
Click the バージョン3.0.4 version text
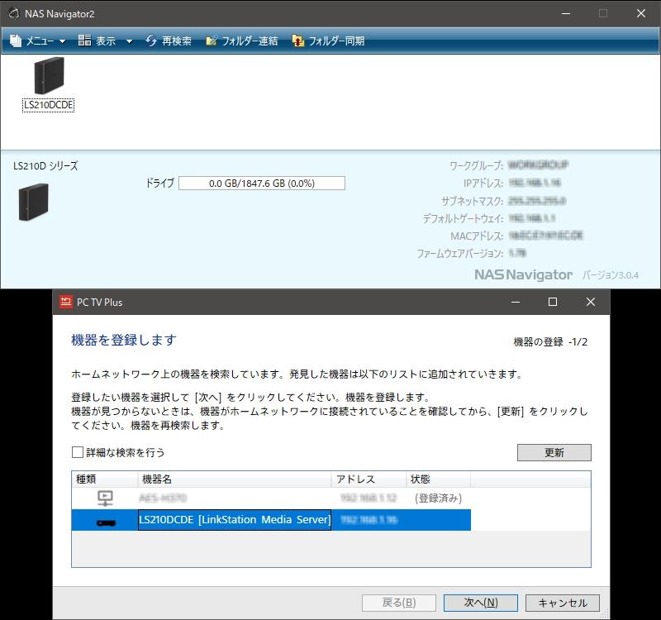[611, 275]
